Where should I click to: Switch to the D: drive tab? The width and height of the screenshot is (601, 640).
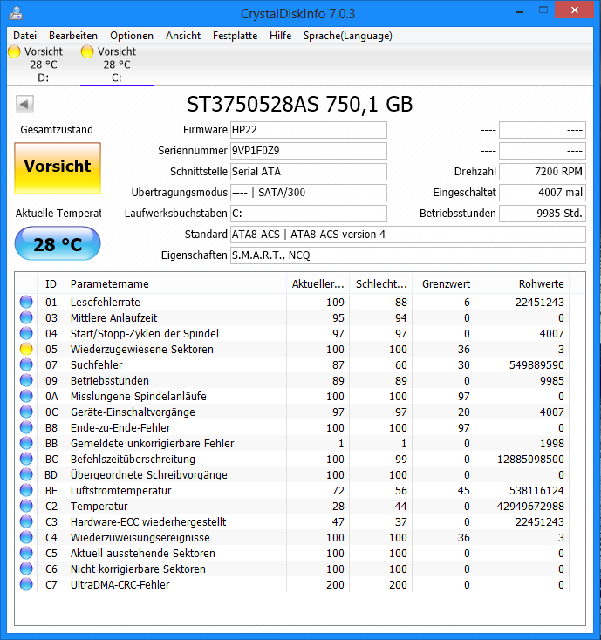[x=43, y=65]
